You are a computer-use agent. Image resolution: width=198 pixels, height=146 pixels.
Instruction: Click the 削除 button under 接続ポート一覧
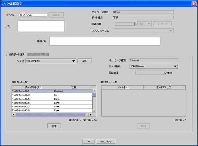coord(144,126)
